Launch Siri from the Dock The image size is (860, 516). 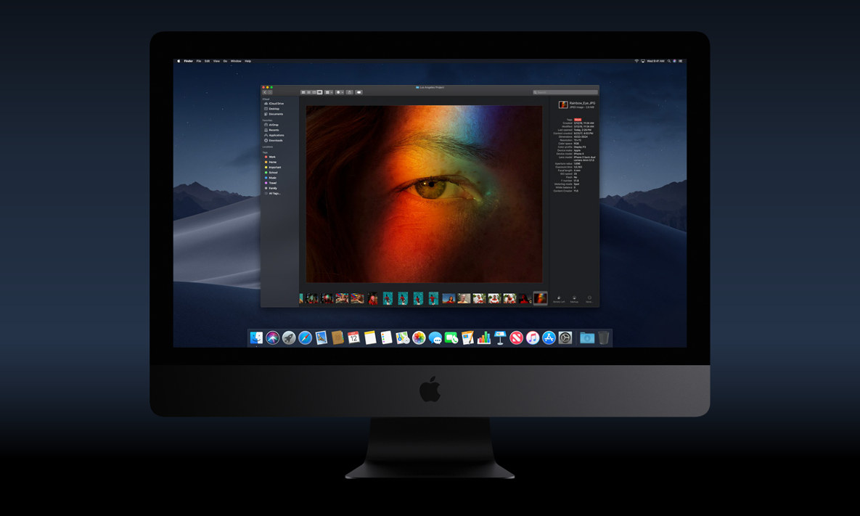(273, 337)
